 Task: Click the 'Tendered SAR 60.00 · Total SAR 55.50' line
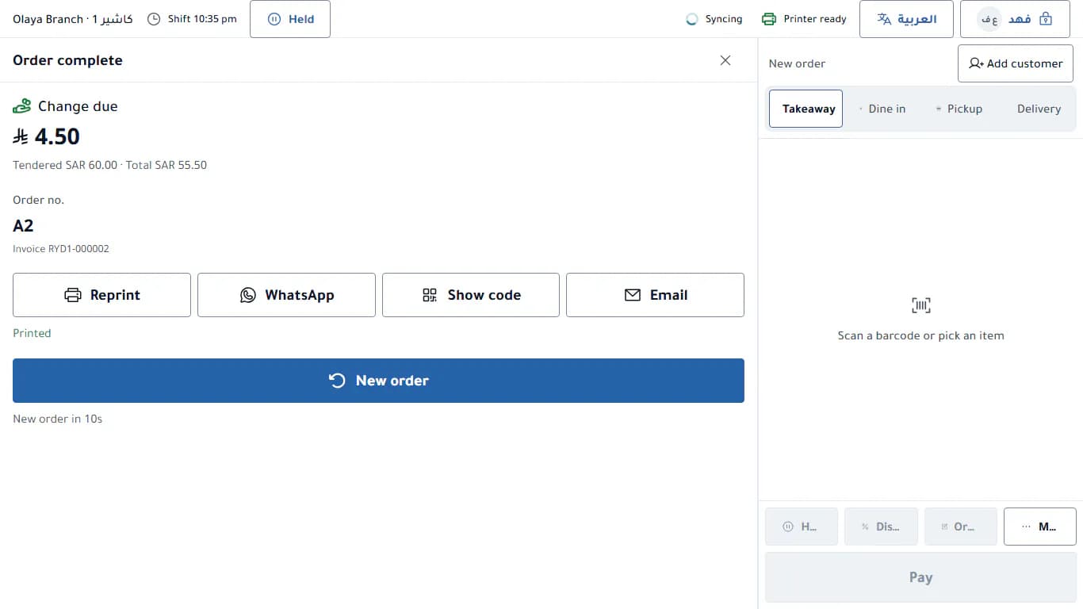(x=109, y=165)
